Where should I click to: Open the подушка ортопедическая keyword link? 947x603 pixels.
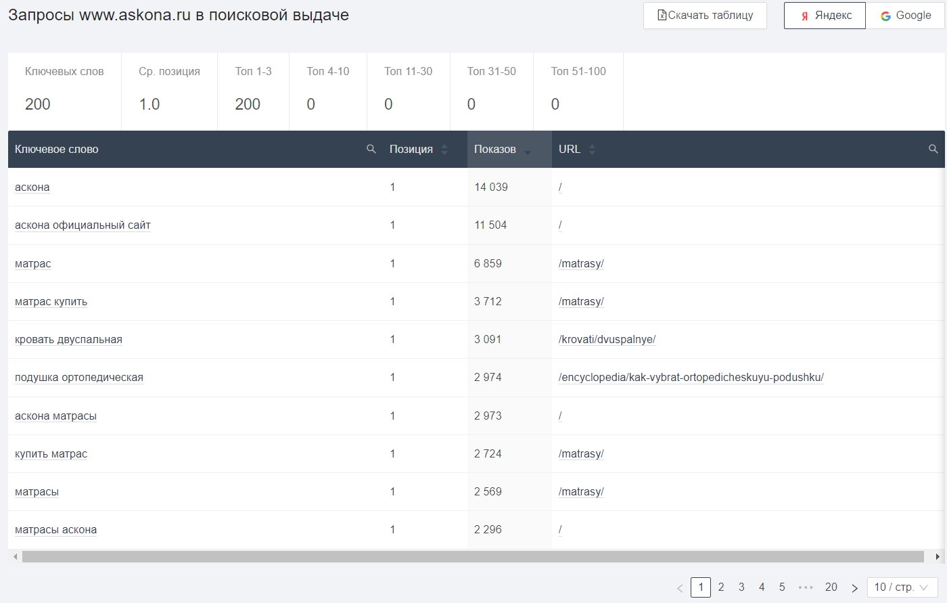tap(79, 378)
